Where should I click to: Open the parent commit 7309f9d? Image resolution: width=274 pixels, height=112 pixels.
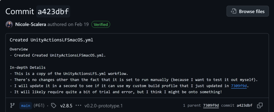click(211, 105)
